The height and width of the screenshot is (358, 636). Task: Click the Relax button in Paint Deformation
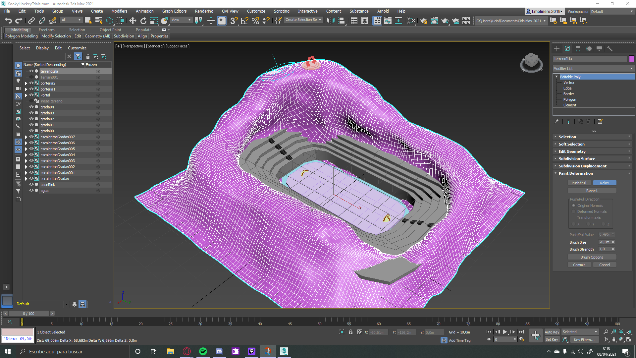(x=604, y=183)
